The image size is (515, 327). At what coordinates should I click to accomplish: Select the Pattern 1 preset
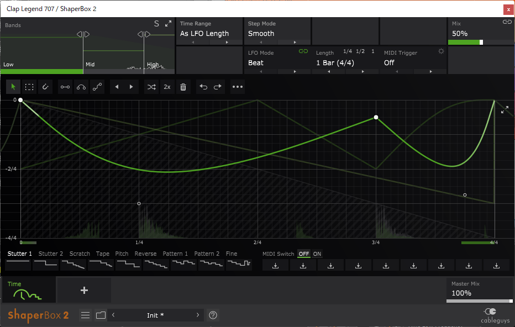tap(175, 254)
